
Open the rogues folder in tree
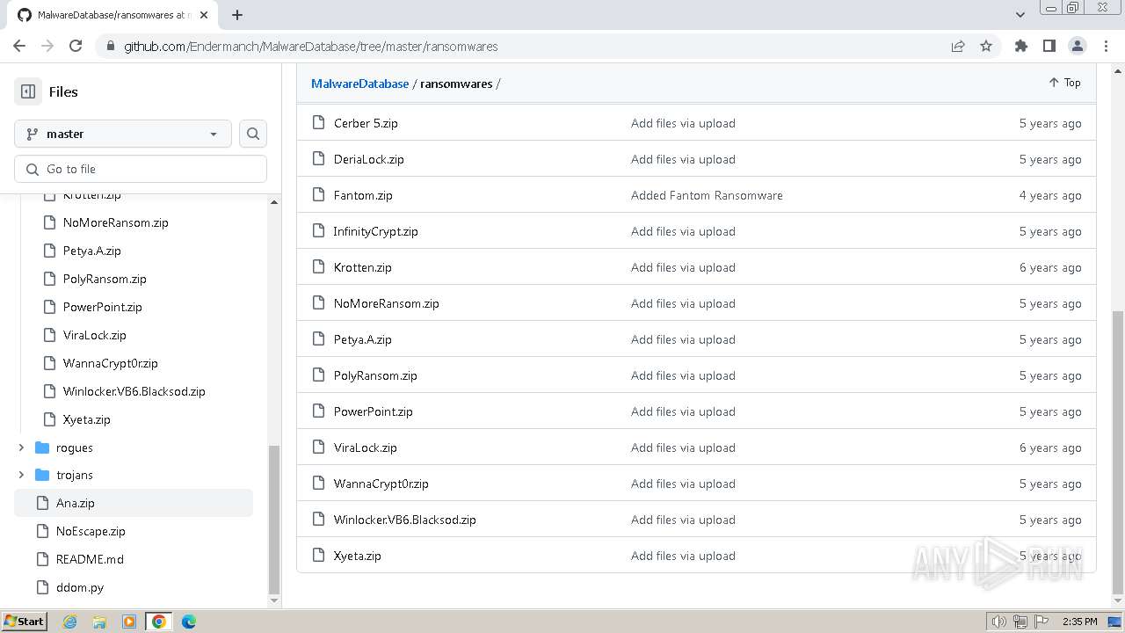tap(74, 447)
